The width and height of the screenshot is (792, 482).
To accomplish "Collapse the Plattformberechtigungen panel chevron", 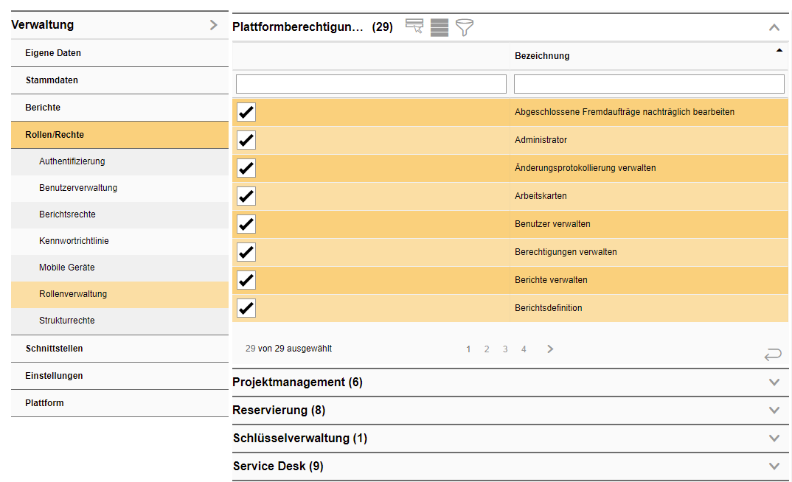I will click(x=774, y=27).
